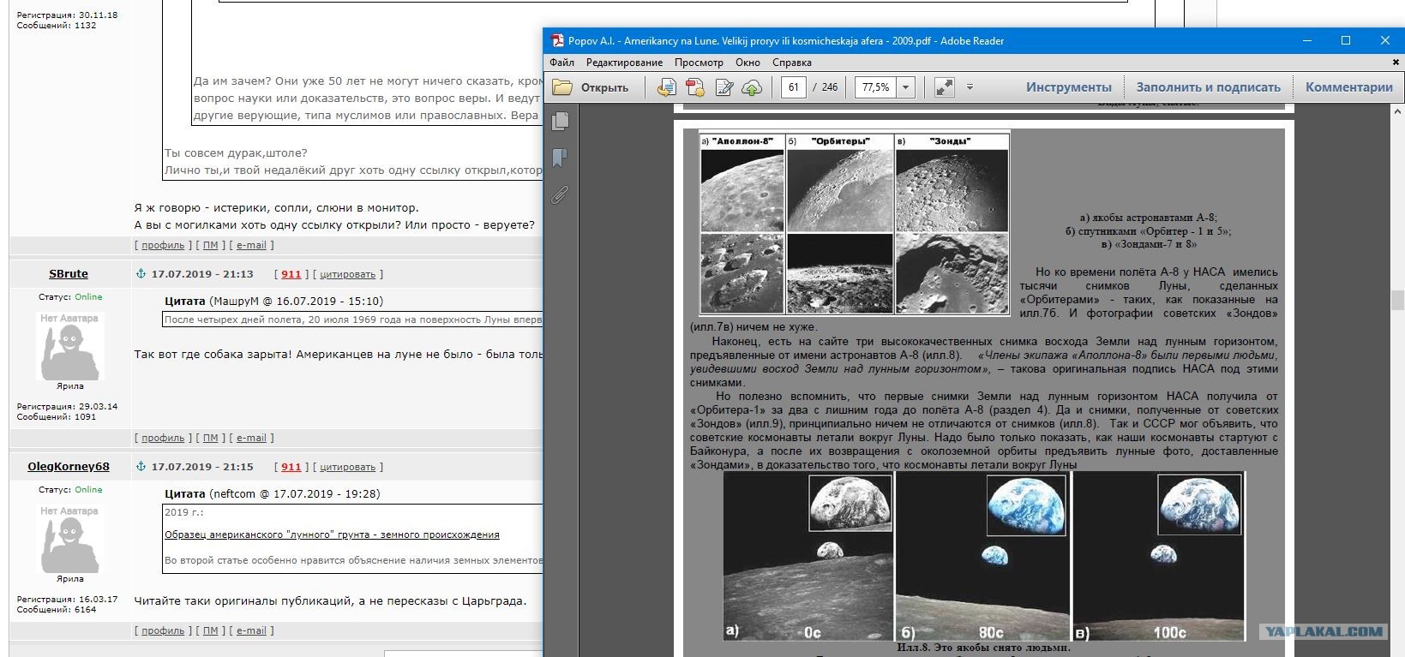Click ПМ link under SBrute's post
This screenshot has width=1405, height=657.
point(211,438)
